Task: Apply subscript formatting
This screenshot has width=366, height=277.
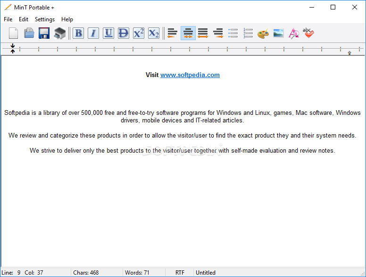Action: [154, 33]
